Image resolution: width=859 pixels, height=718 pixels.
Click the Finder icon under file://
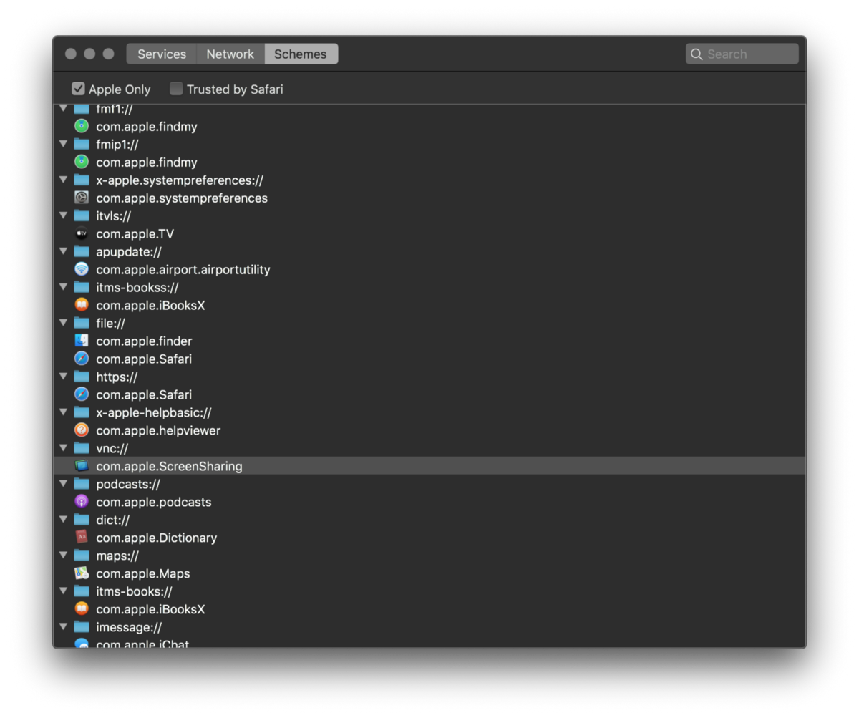point(82,341)
